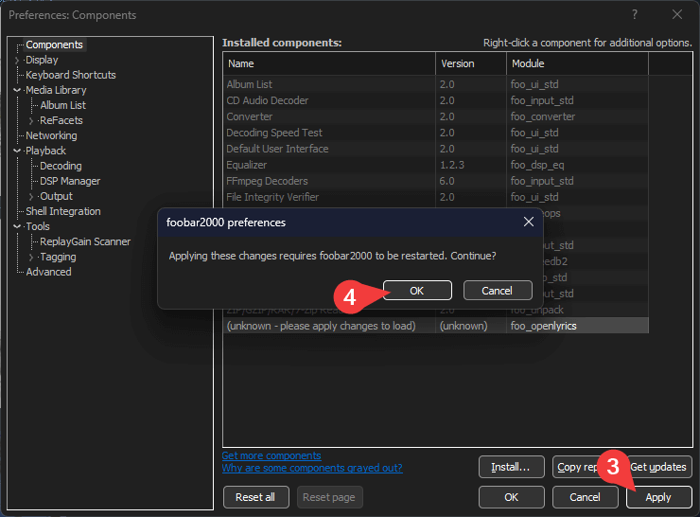The width and height of the screenshot is (700, 517).
Task: Click the Module column header
Action: click(x=576, y=63)
